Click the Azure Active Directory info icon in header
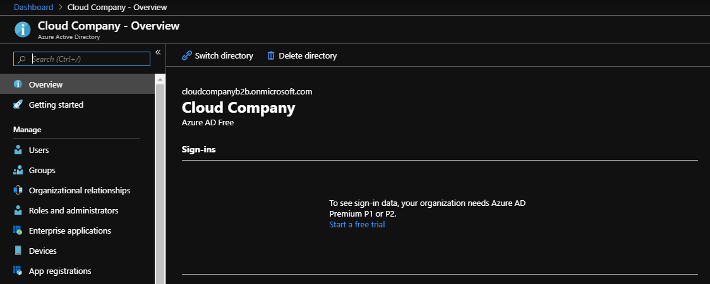 [x=23, y=30]
